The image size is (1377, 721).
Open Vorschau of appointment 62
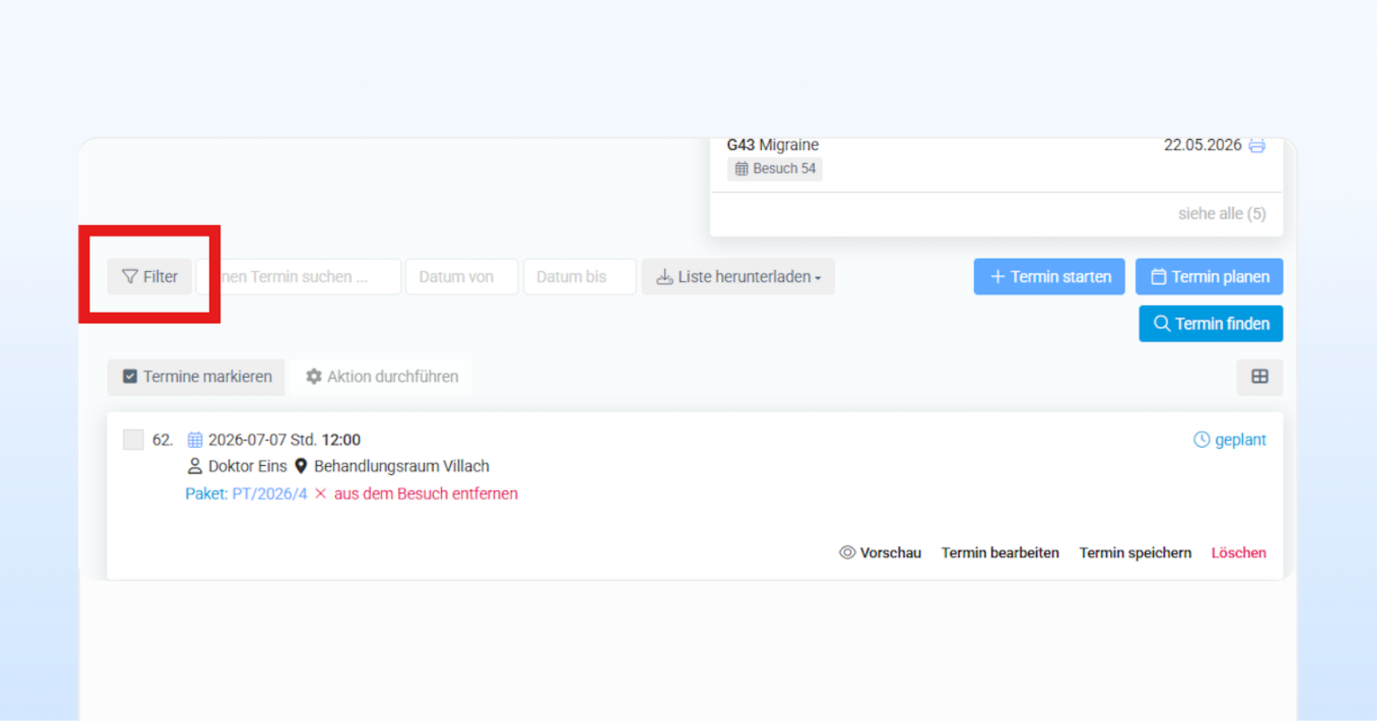click(x=880, y=553)
